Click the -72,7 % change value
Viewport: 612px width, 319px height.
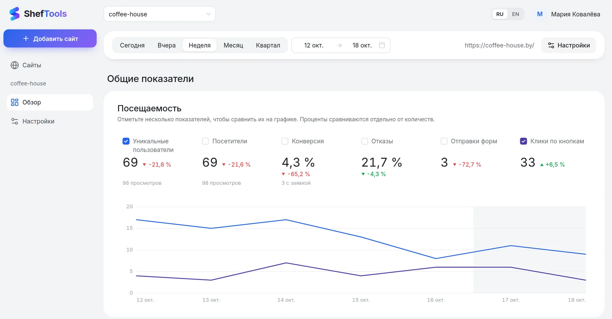click(470, 164)
